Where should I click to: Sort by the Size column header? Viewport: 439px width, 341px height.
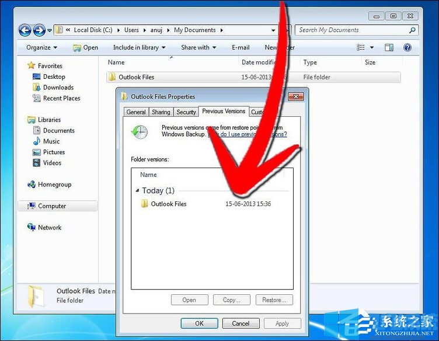370,62
